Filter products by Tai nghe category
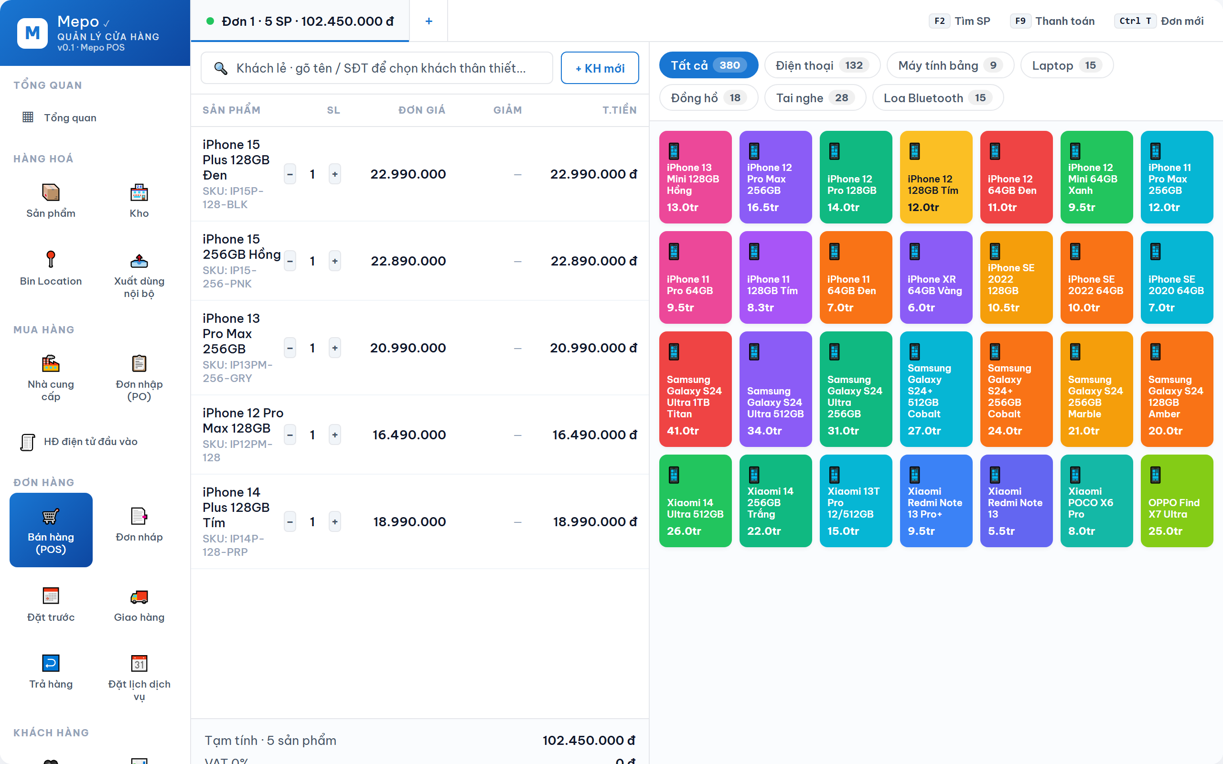The image size is (1223, 764). tap(815, 97)
